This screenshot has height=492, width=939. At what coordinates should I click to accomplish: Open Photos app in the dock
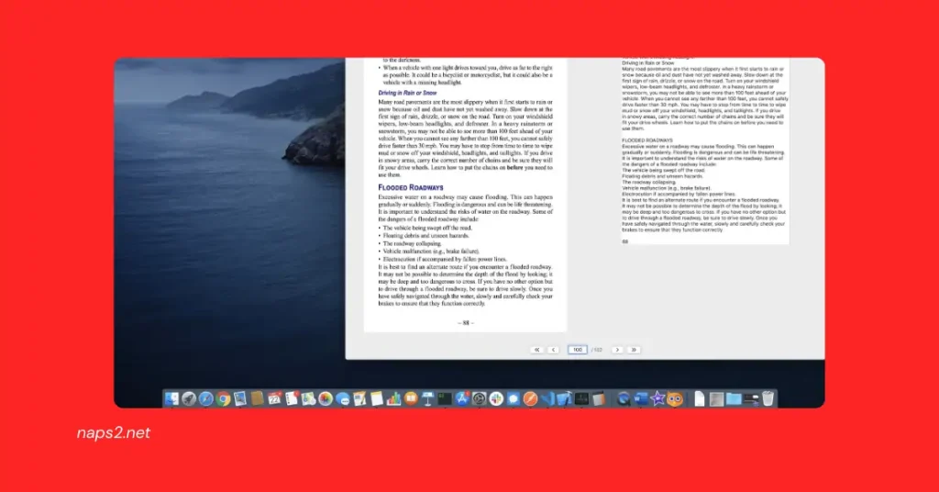325,398
